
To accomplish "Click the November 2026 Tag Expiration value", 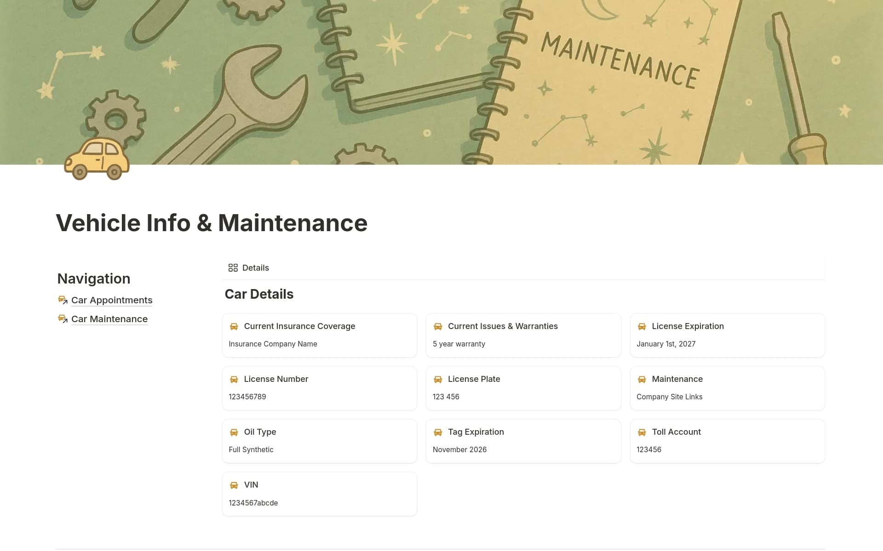I will (x=459, y=449).
